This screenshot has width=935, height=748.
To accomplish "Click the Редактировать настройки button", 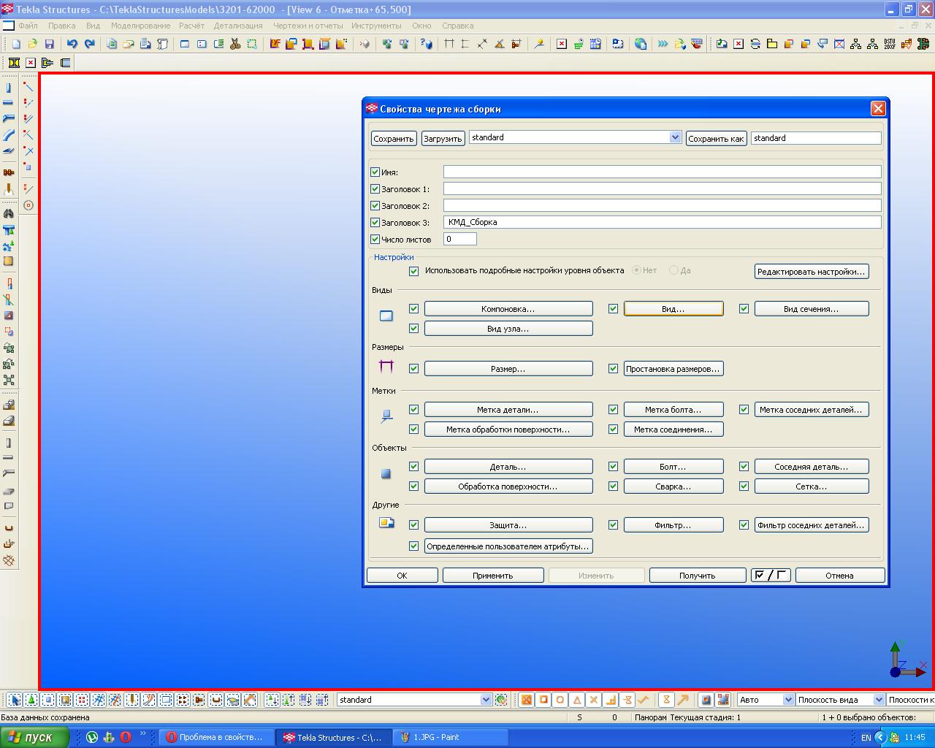I will point(811,272).
